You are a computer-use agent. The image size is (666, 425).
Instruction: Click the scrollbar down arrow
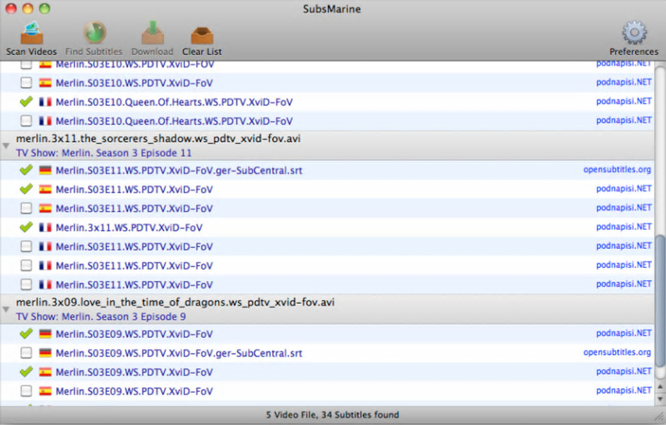point(659,398)
